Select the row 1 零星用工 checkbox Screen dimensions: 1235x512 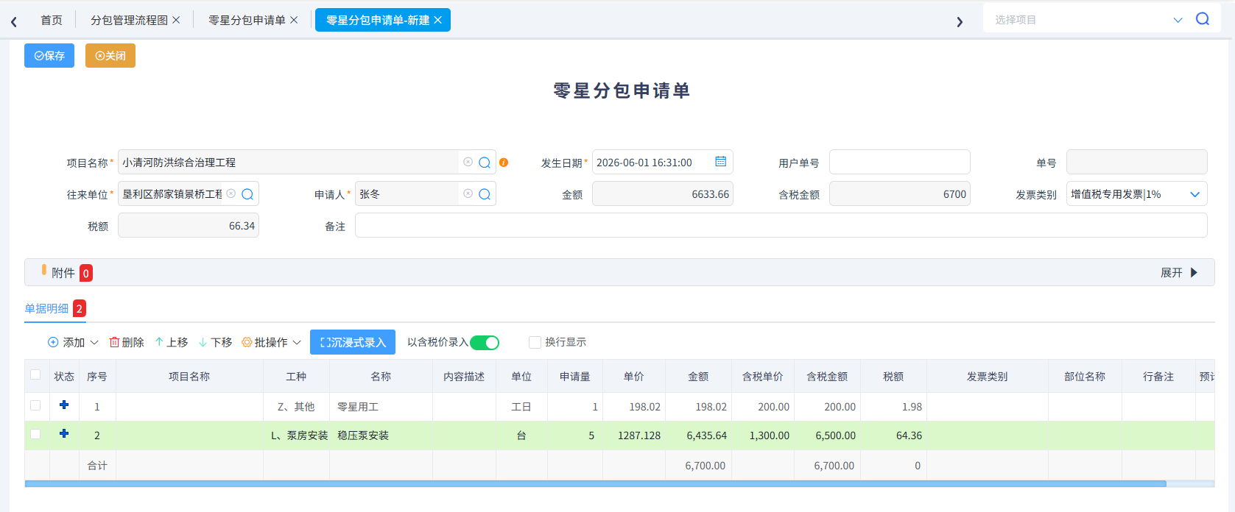tap(35, 405)
